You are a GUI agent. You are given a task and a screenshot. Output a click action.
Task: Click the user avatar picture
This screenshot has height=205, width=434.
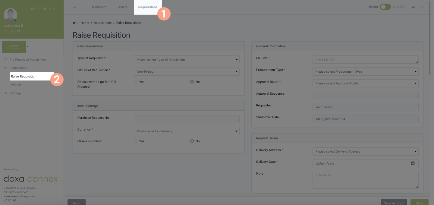click(x=10, y=15)
